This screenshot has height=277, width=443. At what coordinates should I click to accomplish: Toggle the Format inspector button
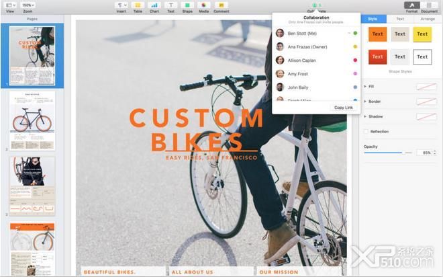[x=412, y=5]
